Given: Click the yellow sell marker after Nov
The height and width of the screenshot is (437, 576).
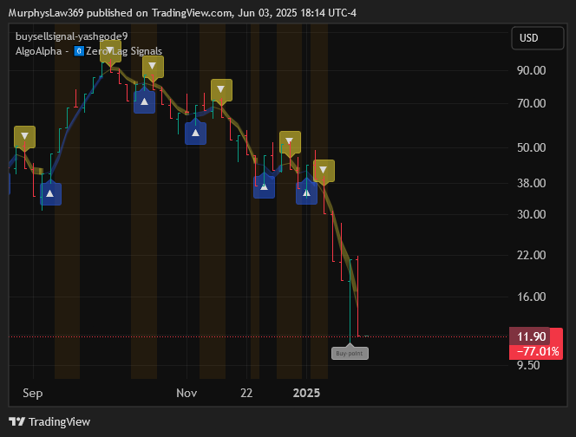Looking at the screenshot, I should point(221,90).
